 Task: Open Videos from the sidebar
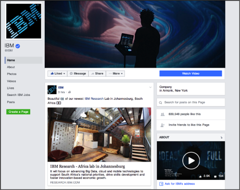click(12, 81)
